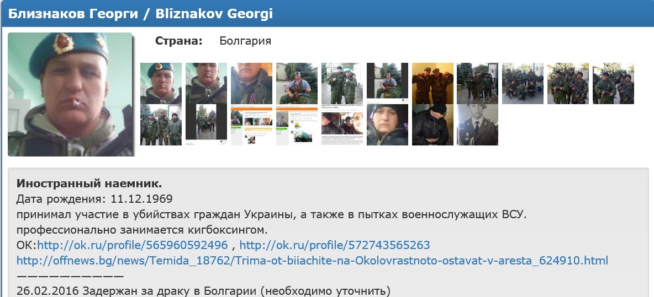Image resolution: width=654 pixels, height=297 pixels.
Task: Open thumbnail of man seated on bench in blue shirt
Action: pos(297,83)
